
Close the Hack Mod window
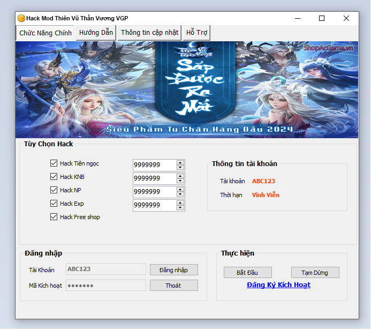click(x=346, y=18)
